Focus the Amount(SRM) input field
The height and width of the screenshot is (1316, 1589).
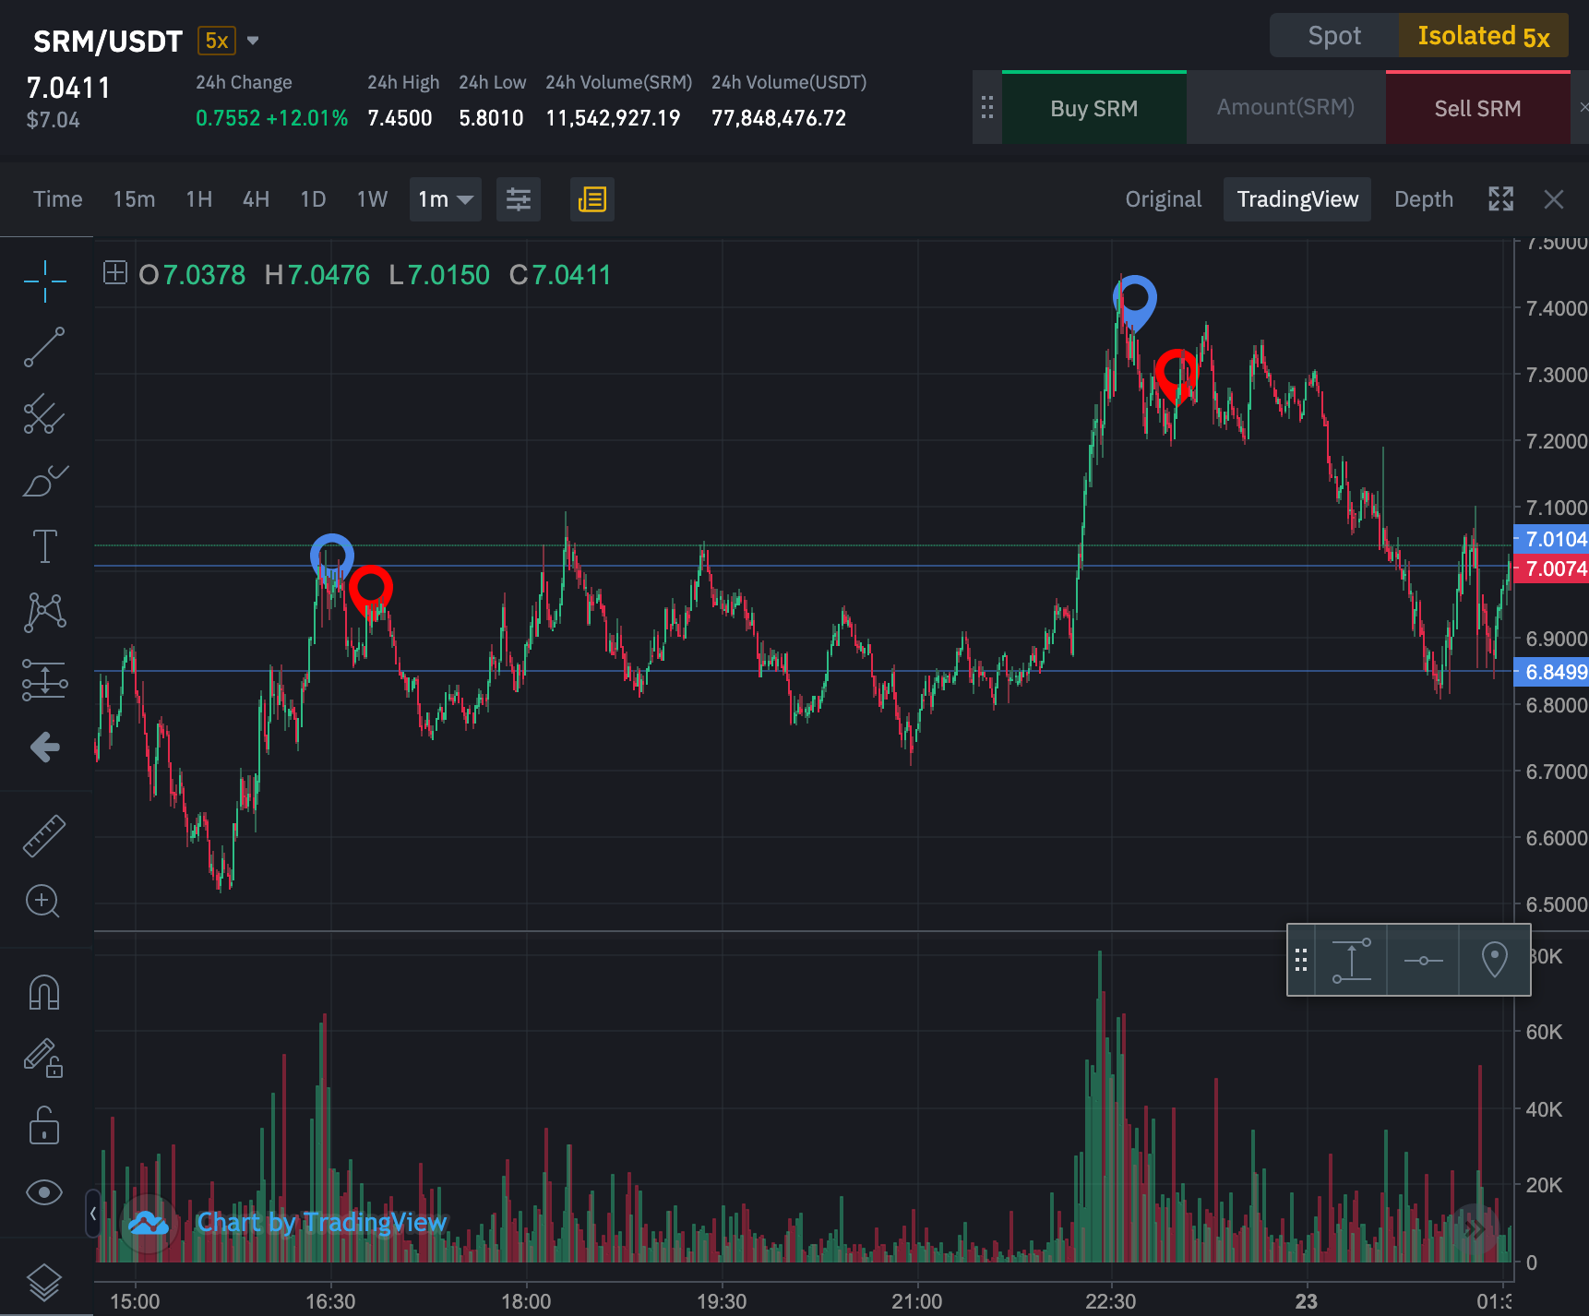[x=1286, y=108]
